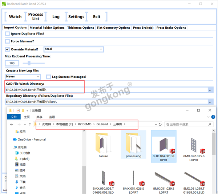Screen dimensions: 218x194
Task: Click 本地磁盘 (E:) in the address path
Action: pos(65,124)
